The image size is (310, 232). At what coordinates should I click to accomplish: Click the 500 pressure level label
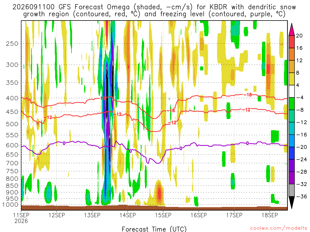12,124
